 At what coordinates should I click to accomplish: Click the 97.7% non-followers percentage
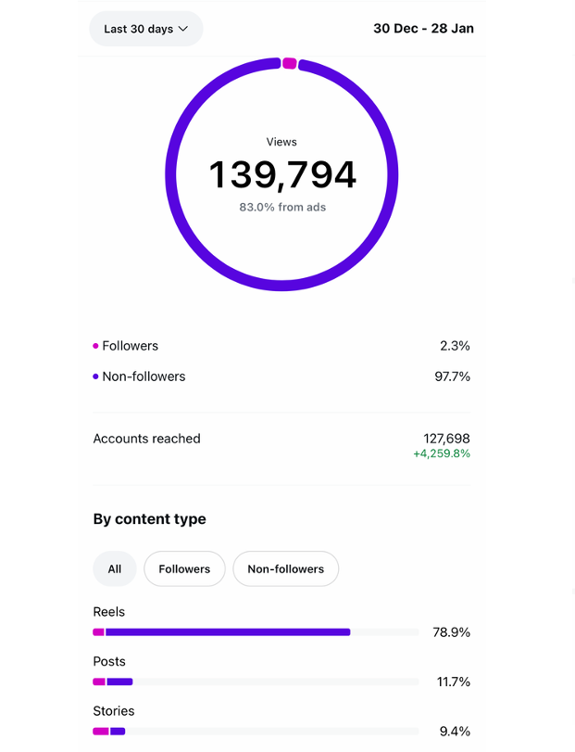pos(451,376)
